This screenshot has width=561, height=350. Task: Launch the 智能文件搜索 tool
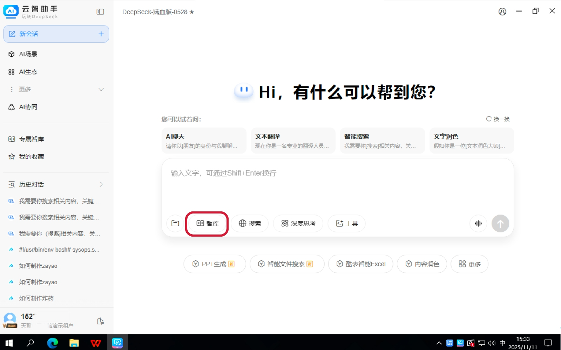(x=287, y=264)
